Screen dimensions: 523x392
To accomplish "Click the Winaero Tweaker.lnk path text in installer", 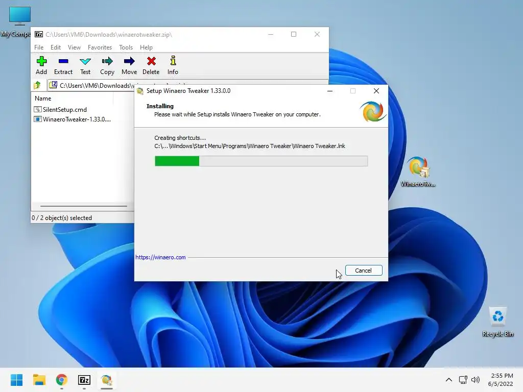I will 250,146.
